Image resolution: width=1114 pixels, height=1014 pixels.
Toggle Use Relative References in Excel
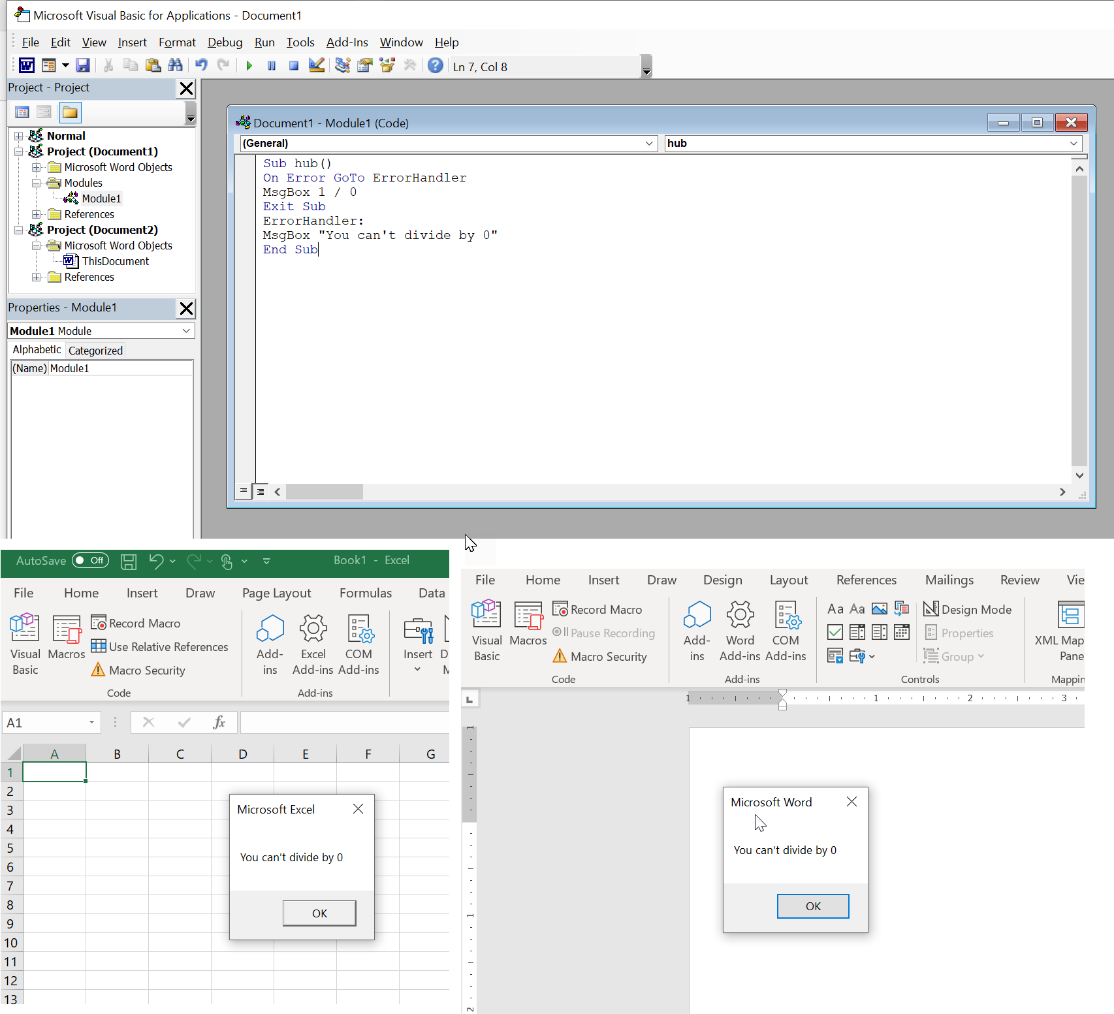pyautogui.click(x=160, y=646)
